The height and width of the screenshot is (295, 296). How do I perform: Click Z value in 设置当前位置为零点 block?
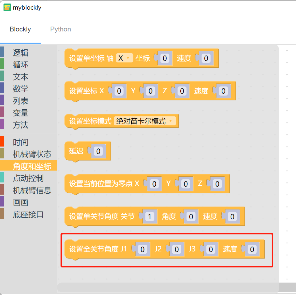pyautogui.click(x=217, y=184)
